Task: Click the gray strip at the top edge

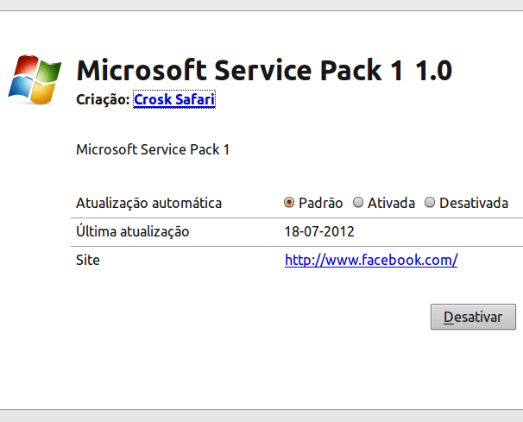Action: (x=261, y=4)
